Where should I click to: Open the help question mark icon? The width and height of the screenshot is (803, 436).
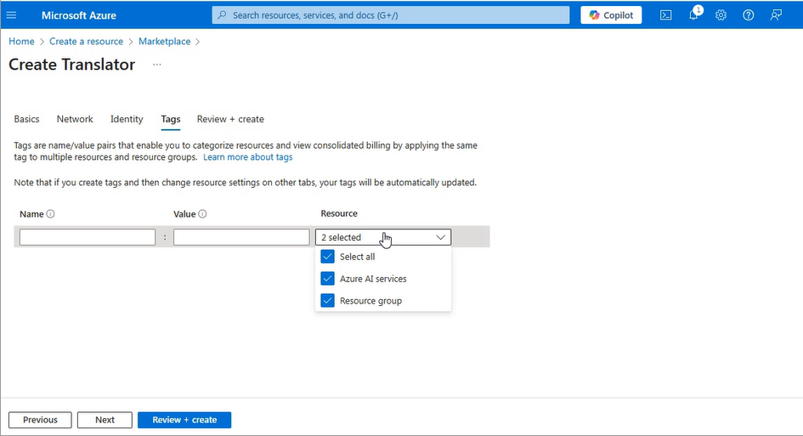(x=749, y=15)
